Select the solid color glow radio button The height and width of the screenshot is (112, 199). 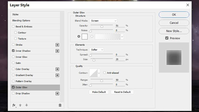pyautogui.click(x=79, y=36)
